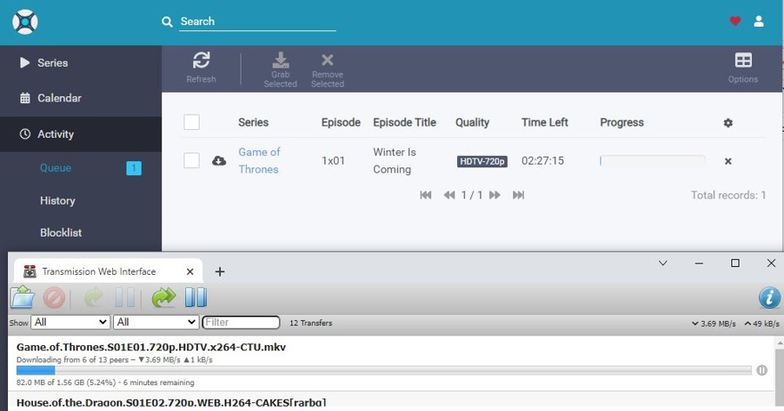The height and width of the screenshot is (411, 784).
Task: Open the user account icon
Action: (759, 21)
